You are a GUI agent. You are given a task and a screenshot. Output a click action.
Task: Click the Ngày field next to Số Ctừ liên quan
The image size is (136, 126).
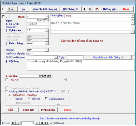[75, 57]
